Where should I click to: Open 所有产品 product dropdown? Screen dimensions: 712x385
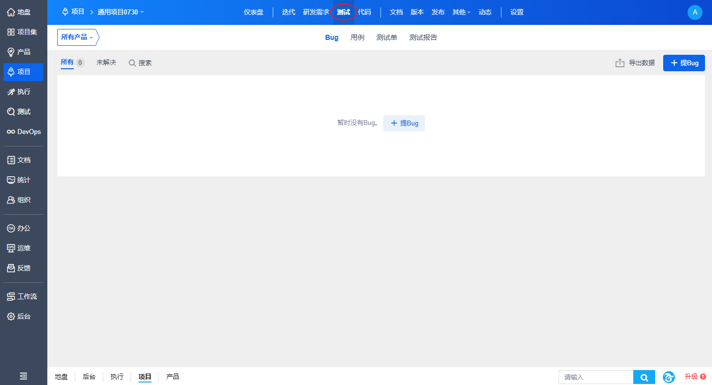tap(77, 37)
